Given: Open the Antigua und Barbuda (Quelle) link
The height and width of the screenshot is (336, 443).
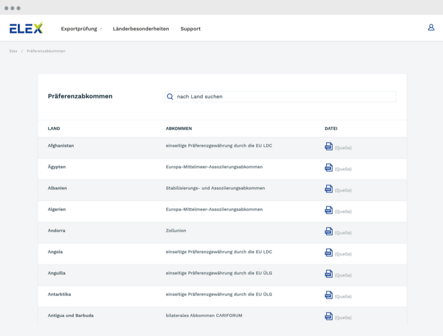Looking at the screenshot, I should click(343, 318).
